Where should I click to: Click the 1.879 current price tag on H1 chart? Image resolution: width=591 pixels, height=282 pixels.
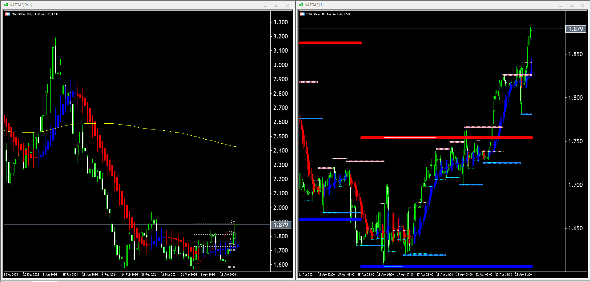click(576, 29)
